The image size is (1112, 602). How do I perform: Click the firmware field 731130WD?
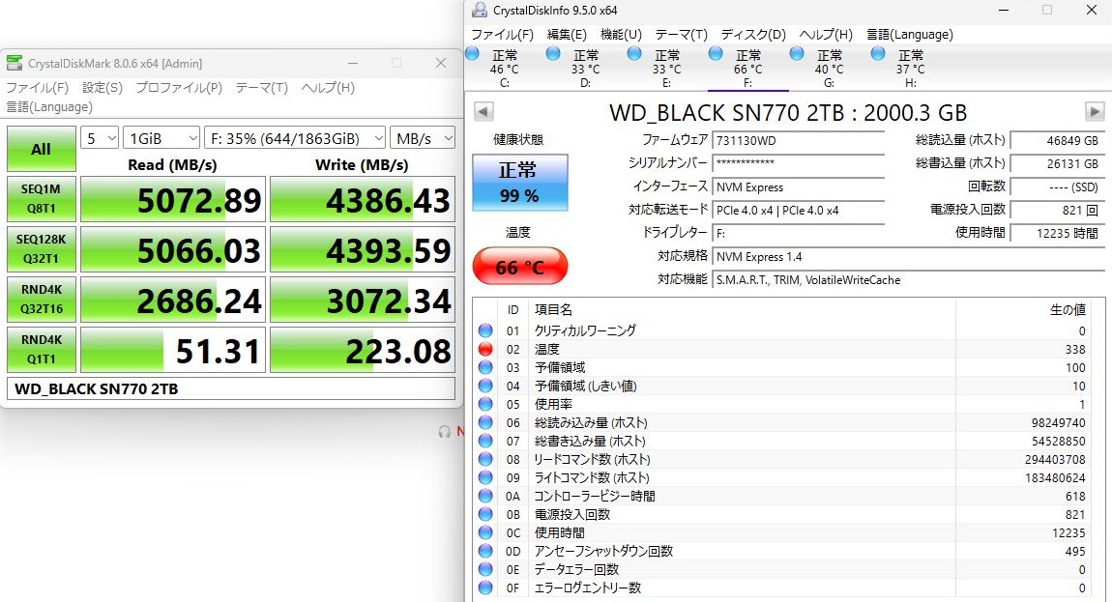799,140
